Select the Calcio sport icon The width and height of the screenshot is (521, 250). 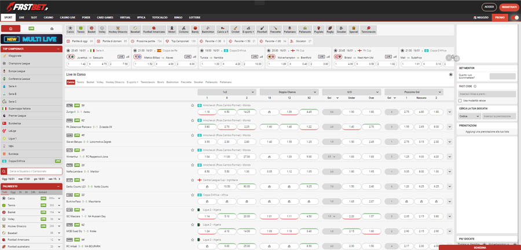[71, 30]
